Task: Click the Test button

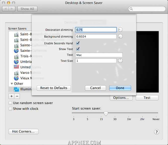Action: [147, 98]
